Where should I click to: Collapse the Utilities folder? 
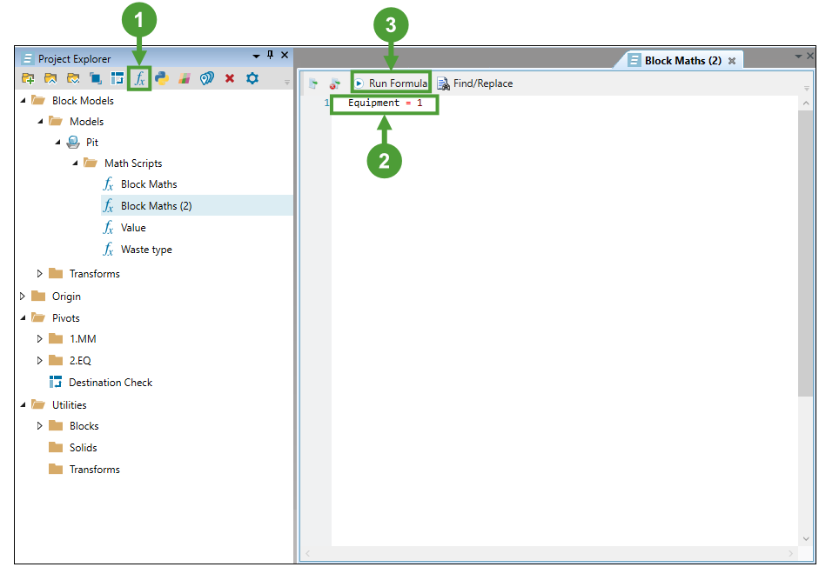[x=23, y=404]
